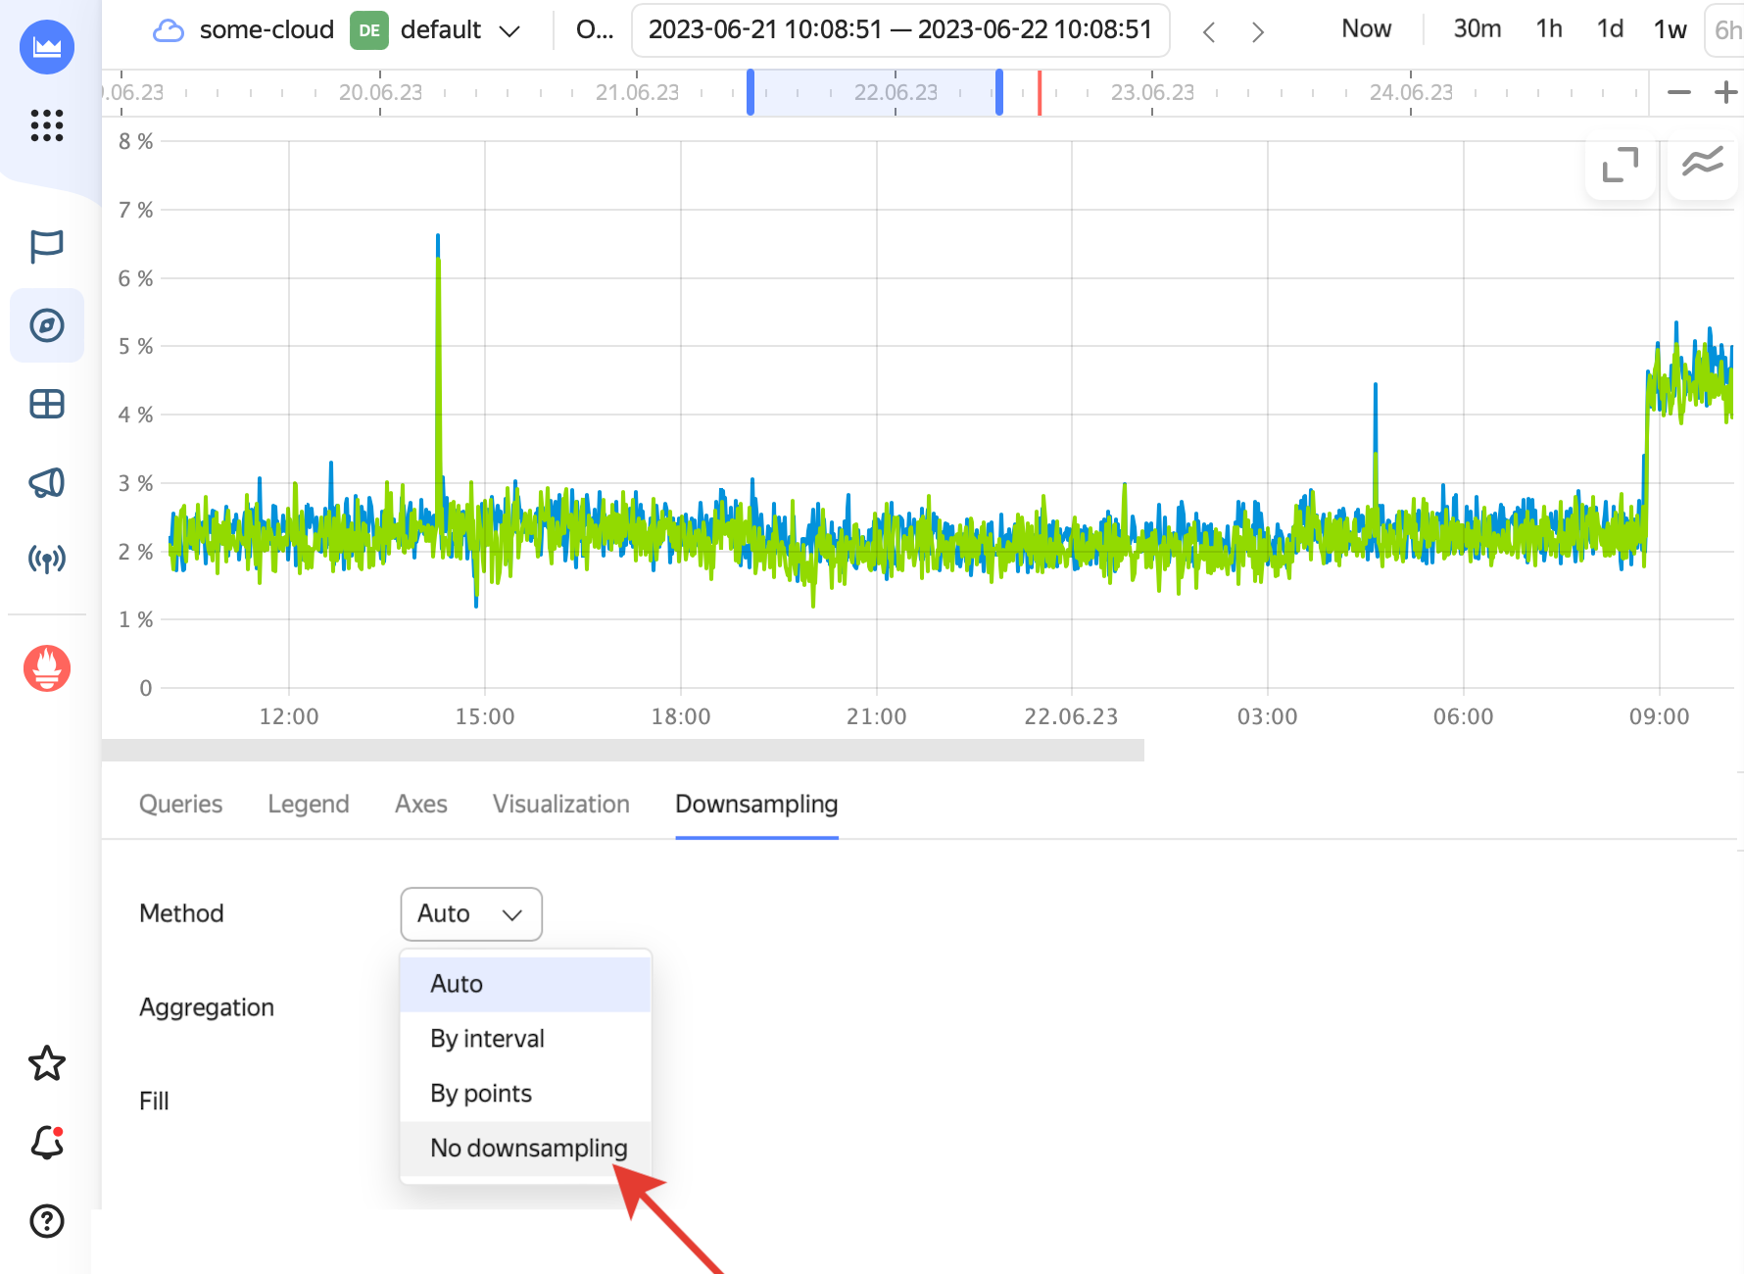Choose By interval method option
This screenshot has width=1744, height=1274.
click(x=487, y=1039)
